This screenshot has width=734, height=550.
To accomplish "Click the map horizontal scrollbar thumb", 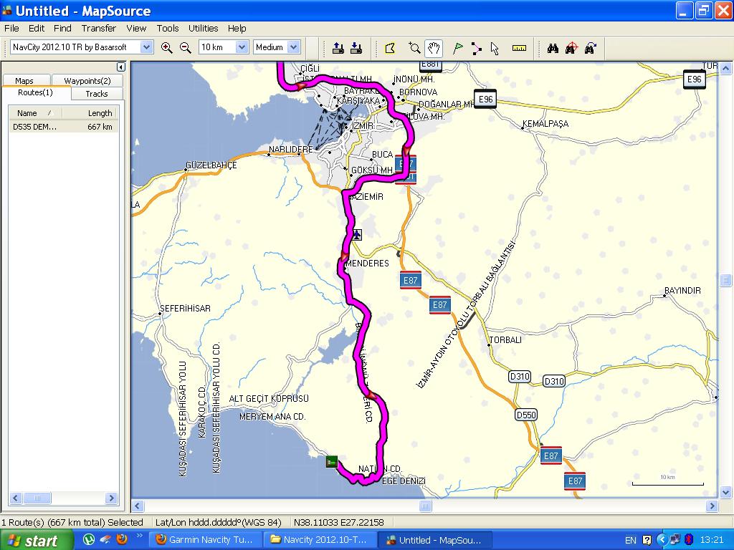I will (x=425, y=506).
